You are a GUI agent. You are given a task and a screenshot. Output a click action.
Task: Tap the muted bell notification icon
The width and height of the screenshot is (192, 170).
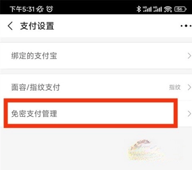tap(40, 9)
